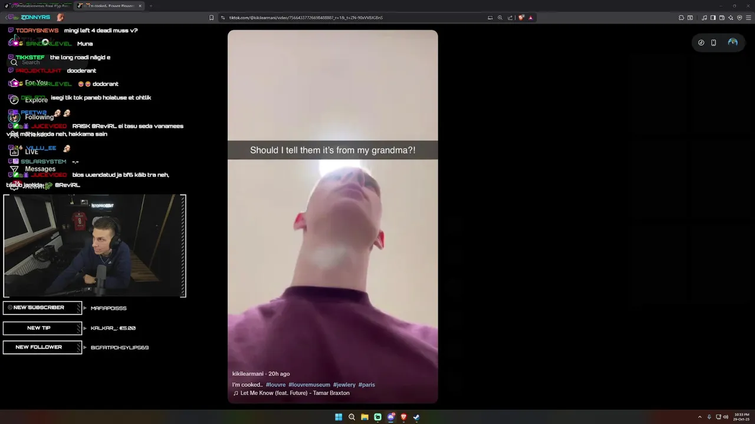Click the NEW TIP label
Screen dimensions: 755x424
(42, 328)
